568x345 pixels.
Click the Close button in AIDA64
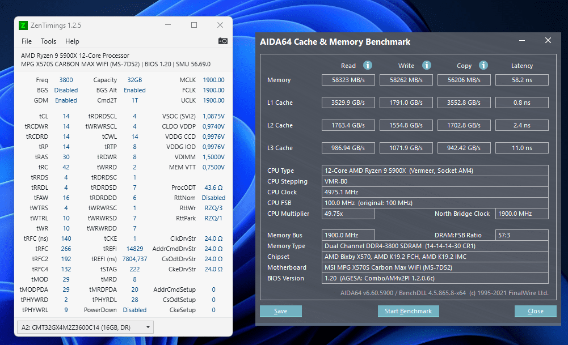click(x=536, y=311)
